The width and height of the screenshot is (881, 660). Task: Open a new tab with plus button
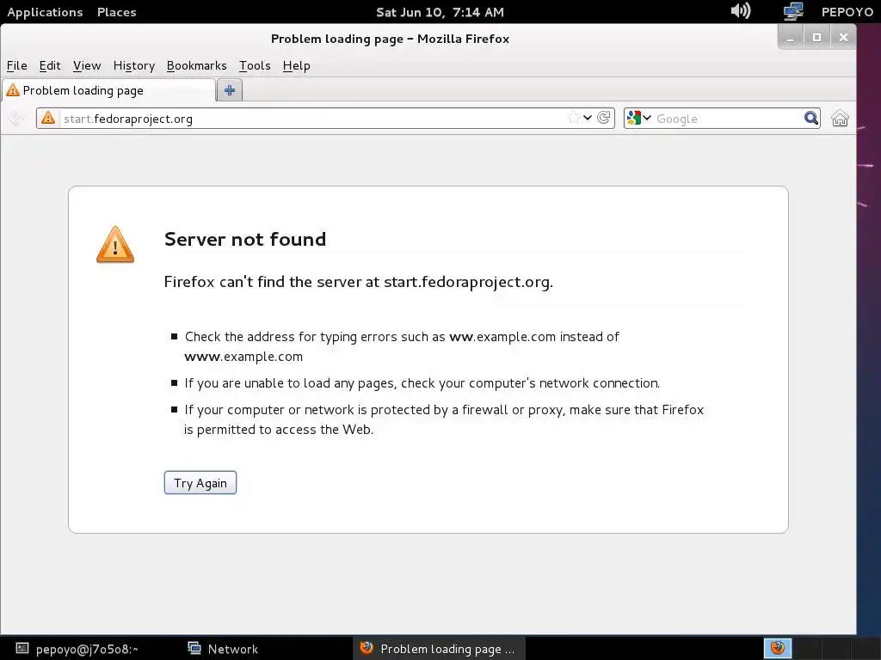[229, 90]
